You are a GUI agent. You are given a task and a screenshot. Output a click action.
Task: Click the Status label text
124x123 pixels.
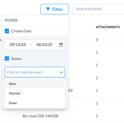click(x=16, y=59)
